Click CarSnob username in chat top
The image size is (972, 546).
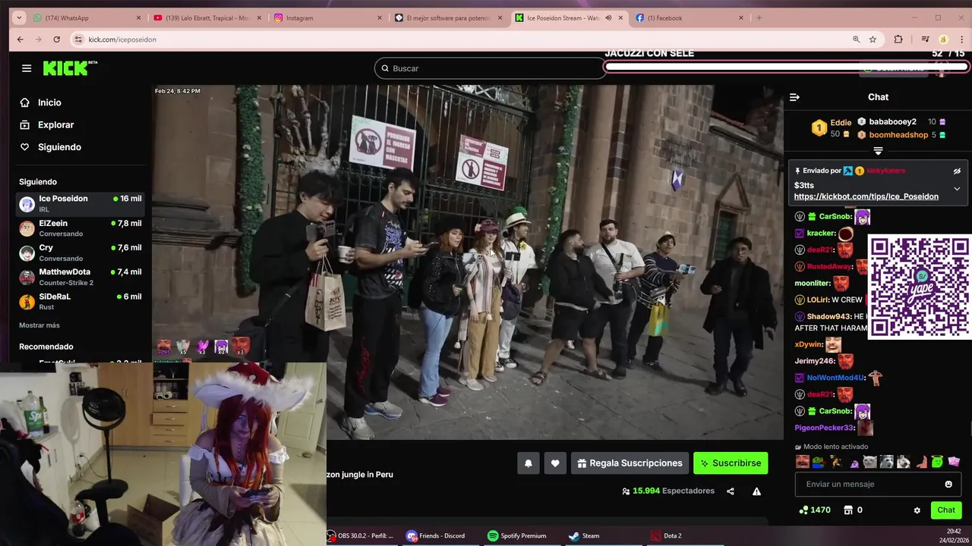pos(835,217)
